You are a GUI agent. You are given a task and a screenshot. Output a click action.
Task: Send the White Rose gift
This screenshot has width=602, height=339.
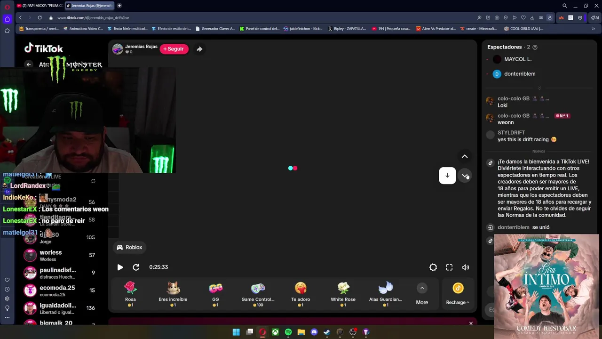[343, 294]
